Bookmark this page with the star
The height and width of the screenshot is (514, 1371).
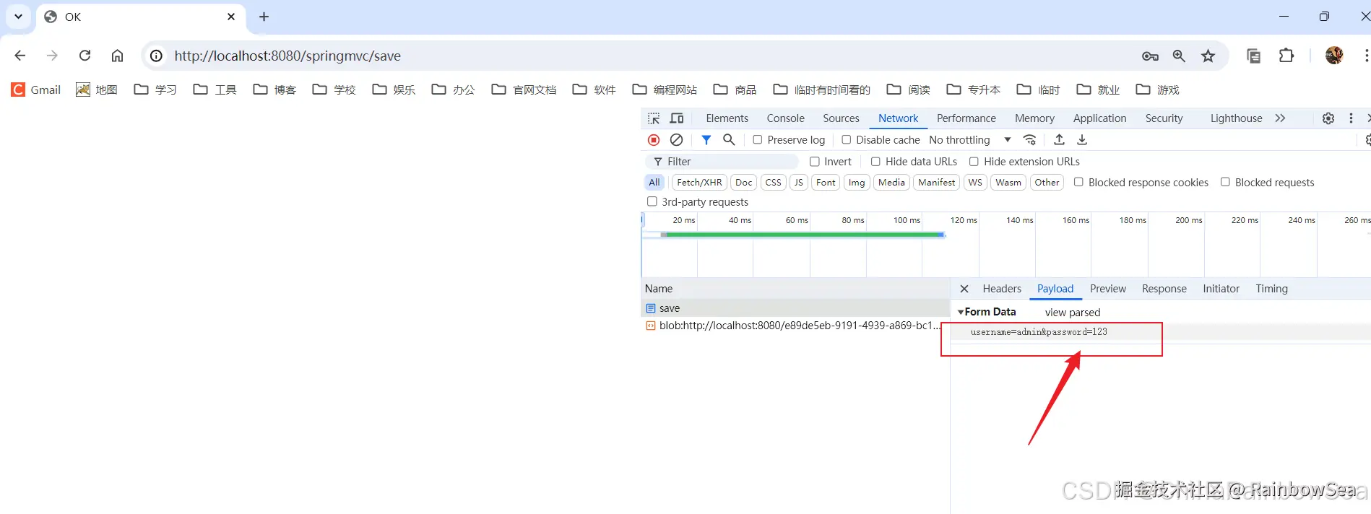tap(1208, 56)
